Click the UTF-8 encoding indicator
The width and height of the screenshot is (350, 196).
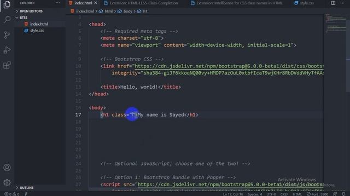click(271, 194)
